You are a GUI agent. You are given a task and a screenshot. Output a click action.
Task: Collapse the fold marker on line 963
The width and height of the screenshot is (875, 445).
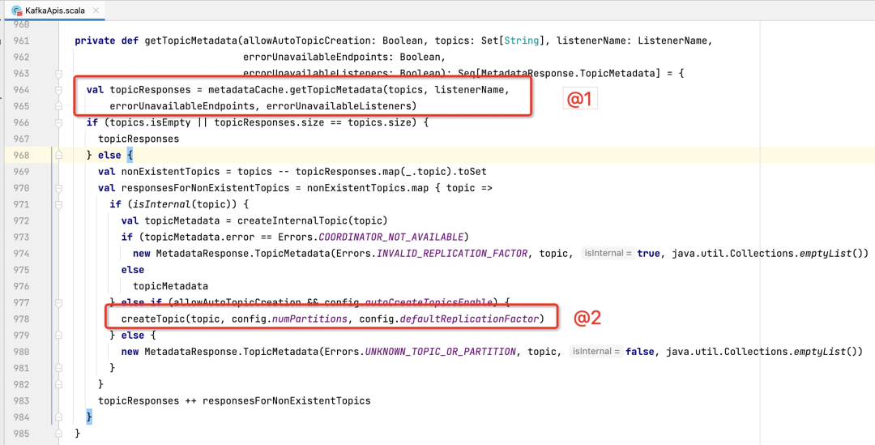[x=58, y=74]
